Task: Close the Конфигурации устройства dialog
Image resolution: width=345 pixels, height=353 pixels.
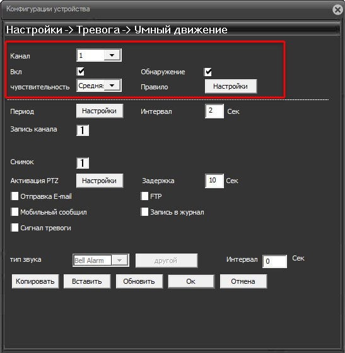Action: (x=338, y=9)
